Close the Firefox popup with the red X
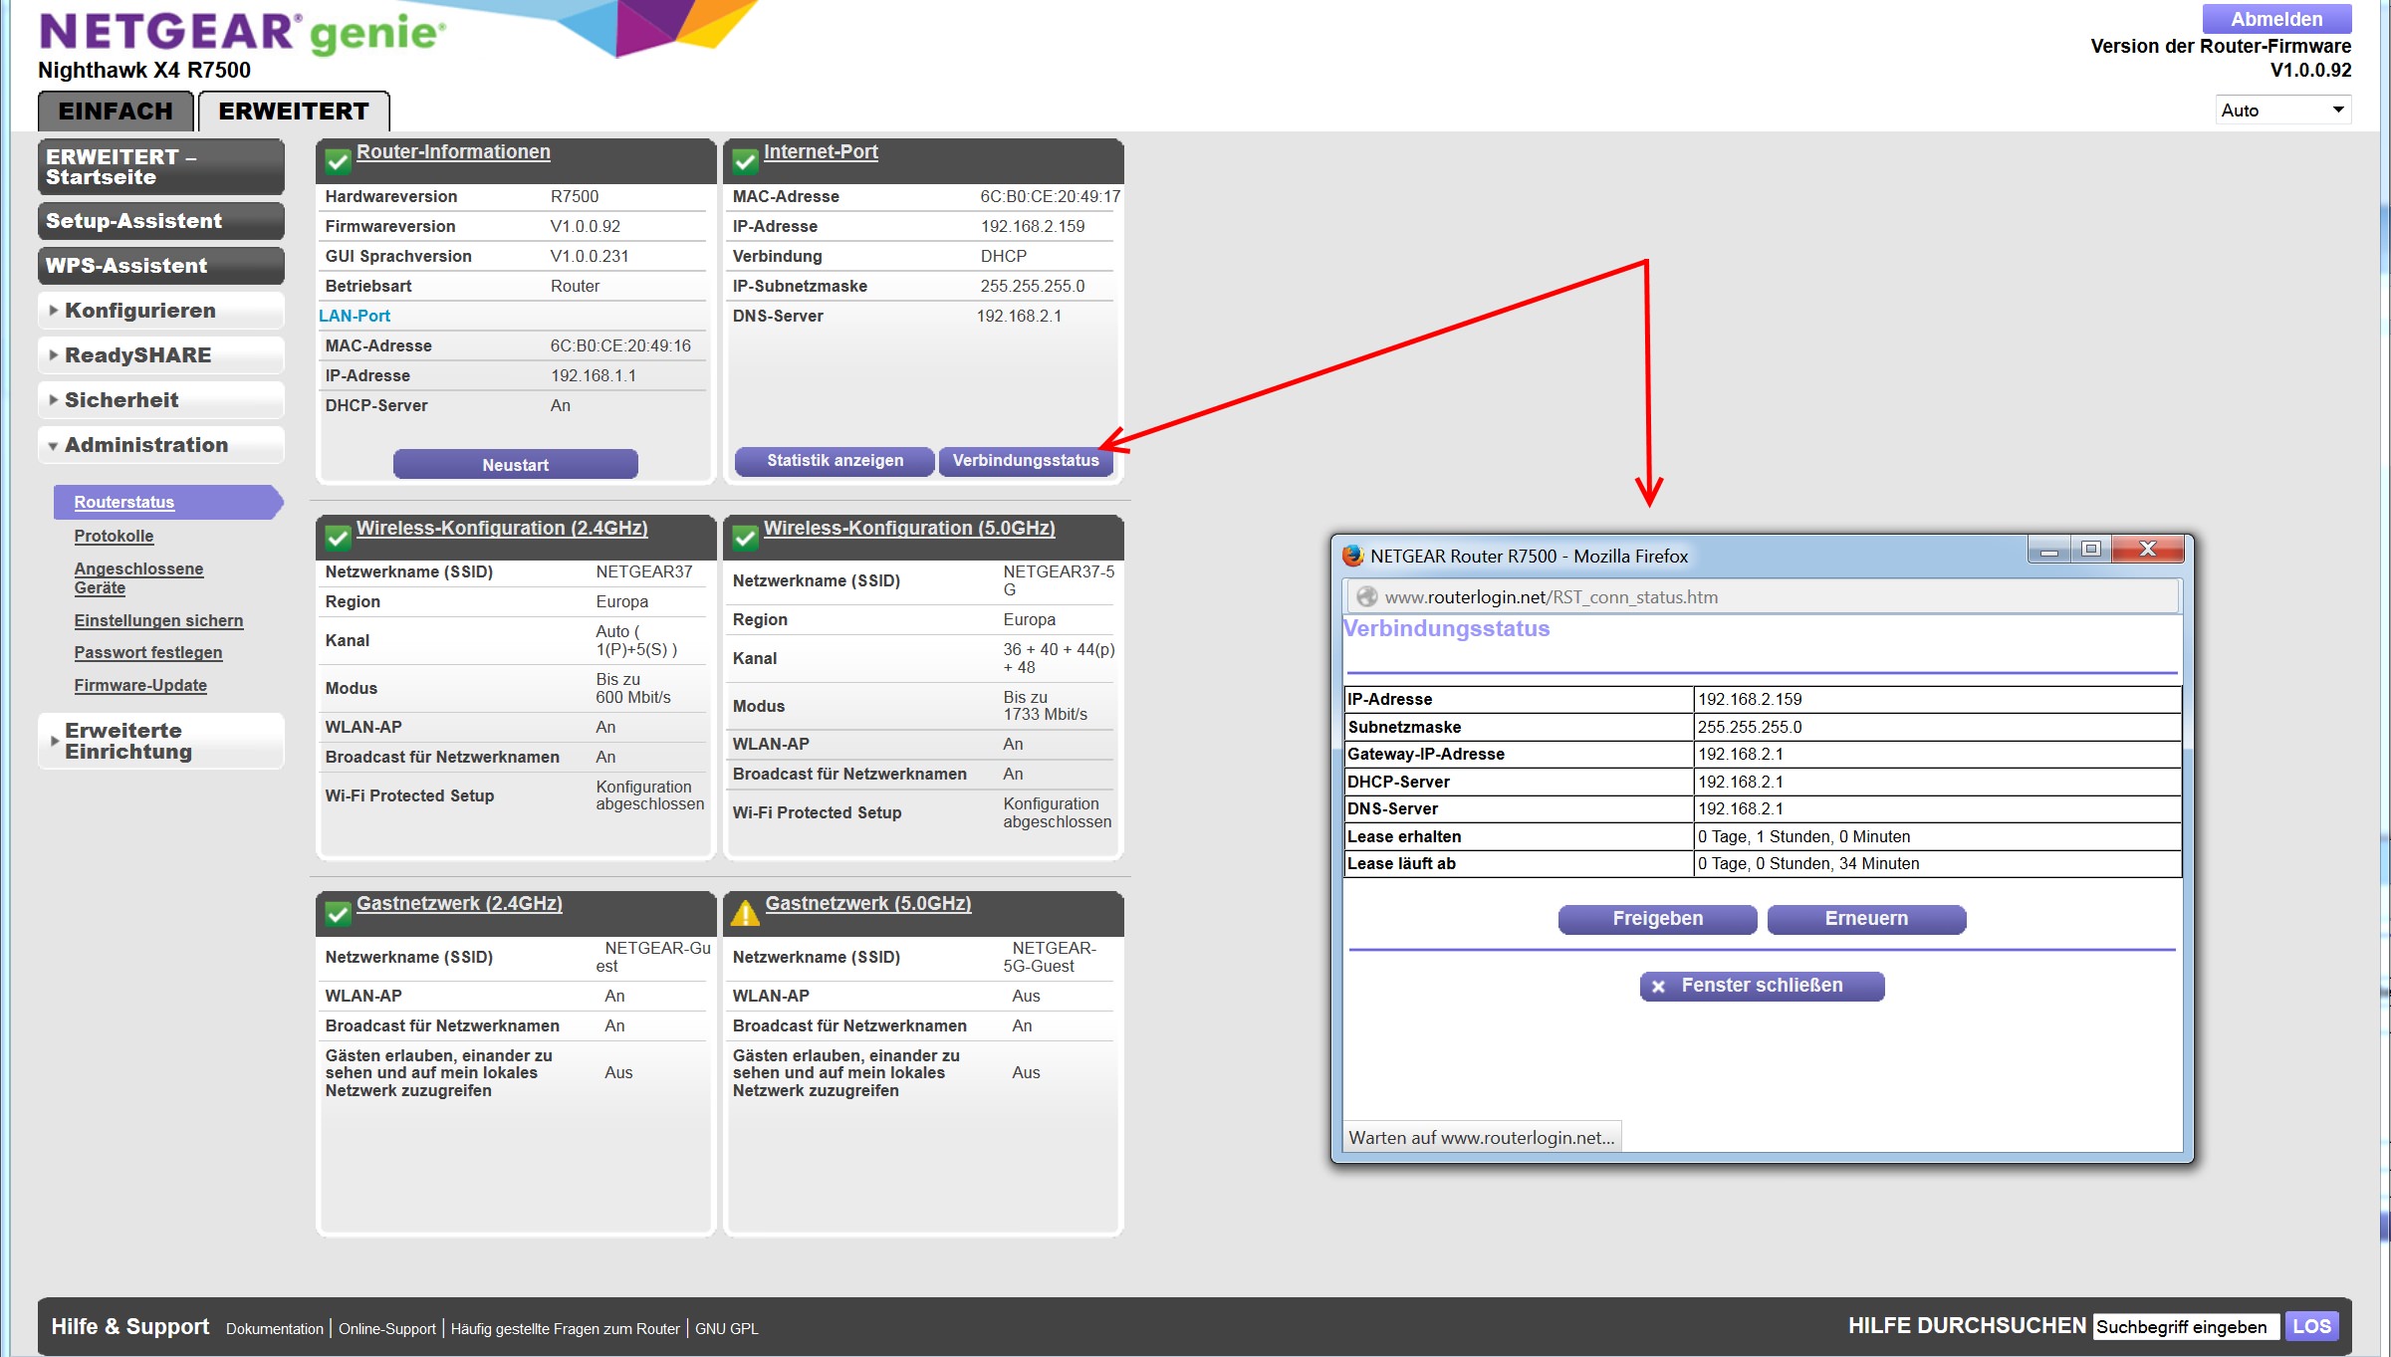 (2148, 550)
